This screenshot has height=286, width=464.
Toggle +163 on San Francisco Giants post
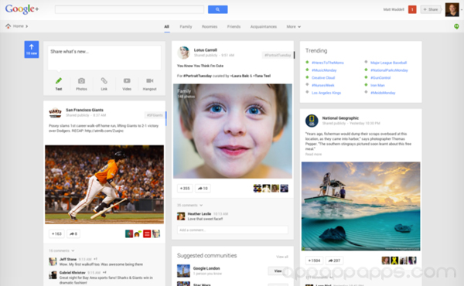click(56, 233)
